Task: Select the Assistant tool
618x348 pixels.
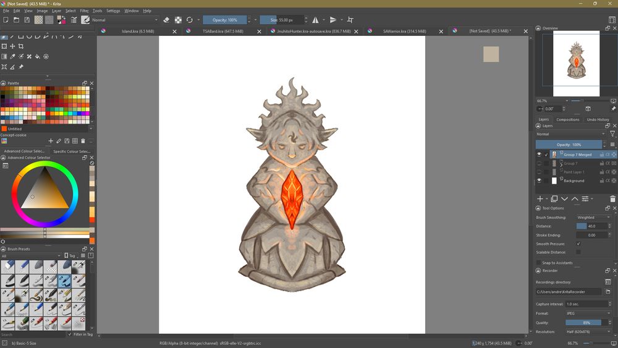Action: tap(4, 67)
